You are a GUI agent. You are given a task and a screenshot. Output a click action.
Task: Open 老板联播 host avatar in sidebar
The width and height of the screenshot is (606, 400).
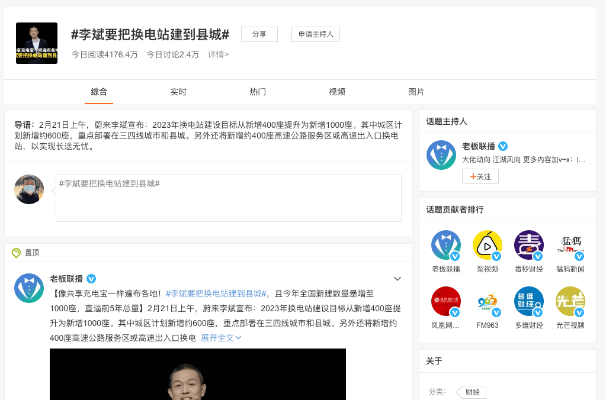coord(441,155)
